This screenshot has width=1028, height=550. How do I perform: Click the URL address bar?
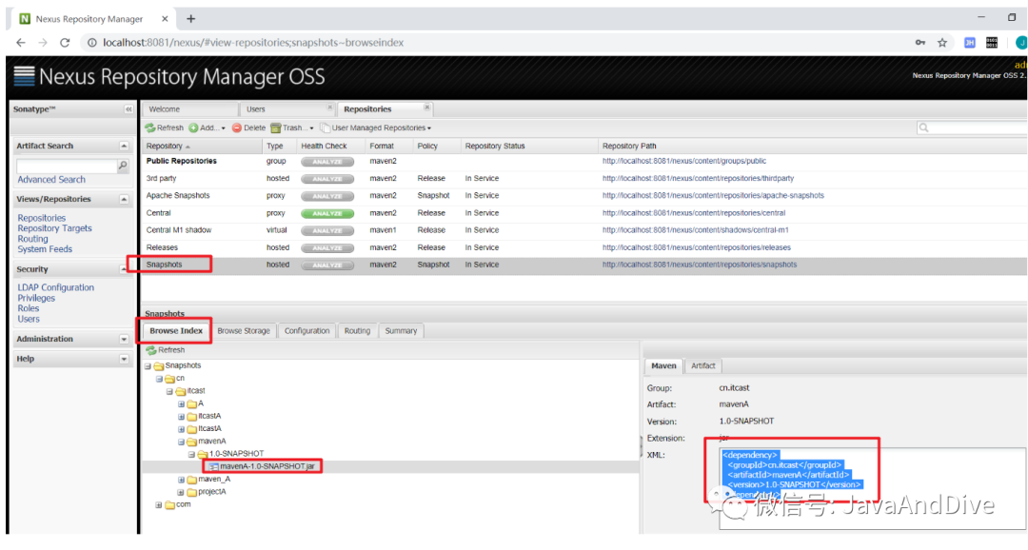tap(498, 43)
